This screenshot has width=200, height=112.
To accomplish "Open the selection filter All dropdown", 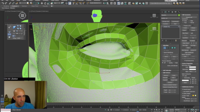I will coord(22,3).
